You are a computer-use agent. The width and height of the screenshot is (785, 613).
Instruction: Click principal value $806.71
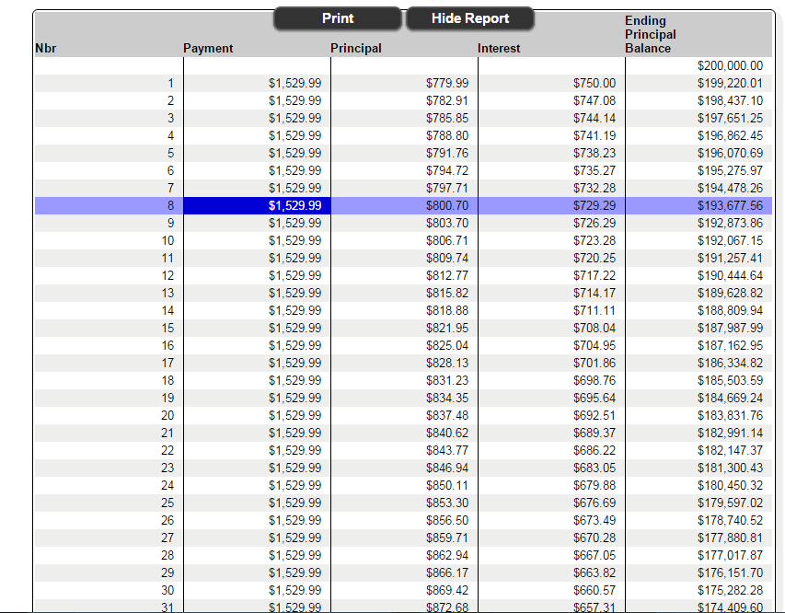tap(447, 240)
